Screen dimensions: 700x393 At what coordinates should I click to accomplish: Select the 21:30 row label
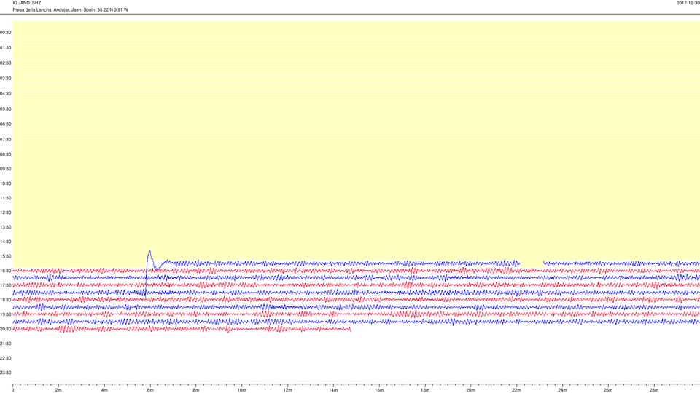6,344
